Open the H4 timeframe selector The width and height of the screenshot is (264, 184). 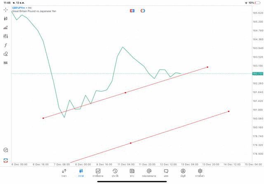pos(5,63)
